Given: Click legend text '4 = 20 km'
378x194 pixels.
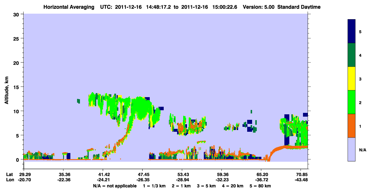Looking at the screenshot, I should (x=233, y=186).
